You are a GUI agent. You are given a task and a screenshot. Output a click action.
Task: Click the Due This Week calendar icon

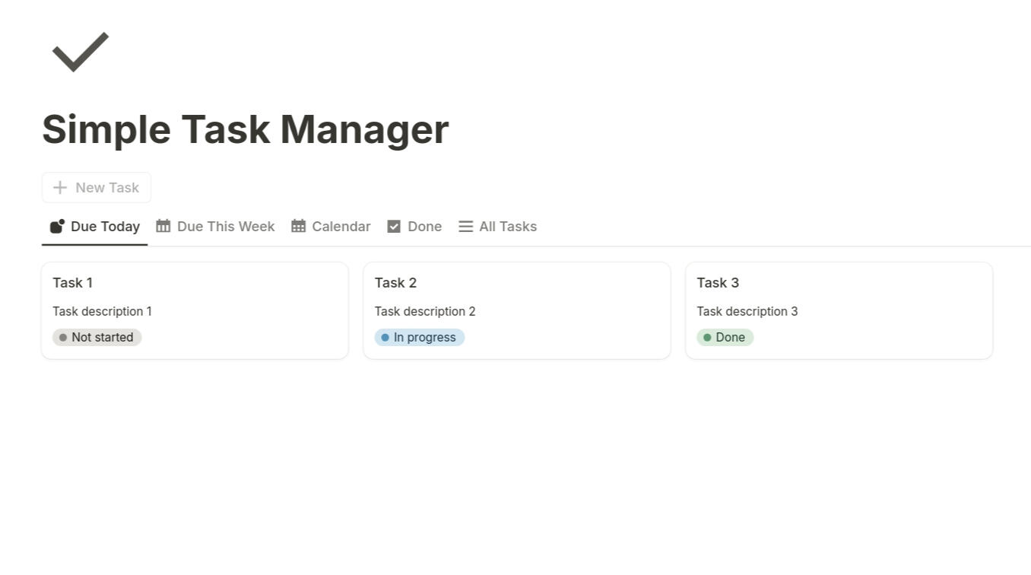click(163, 226)
